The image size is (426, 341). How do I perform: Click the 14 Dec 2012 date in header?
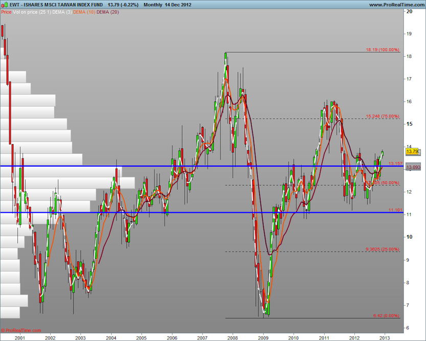coord(178,5)
